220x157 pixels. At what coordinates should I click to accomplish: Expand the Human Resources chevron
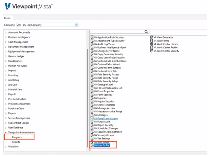6,66
